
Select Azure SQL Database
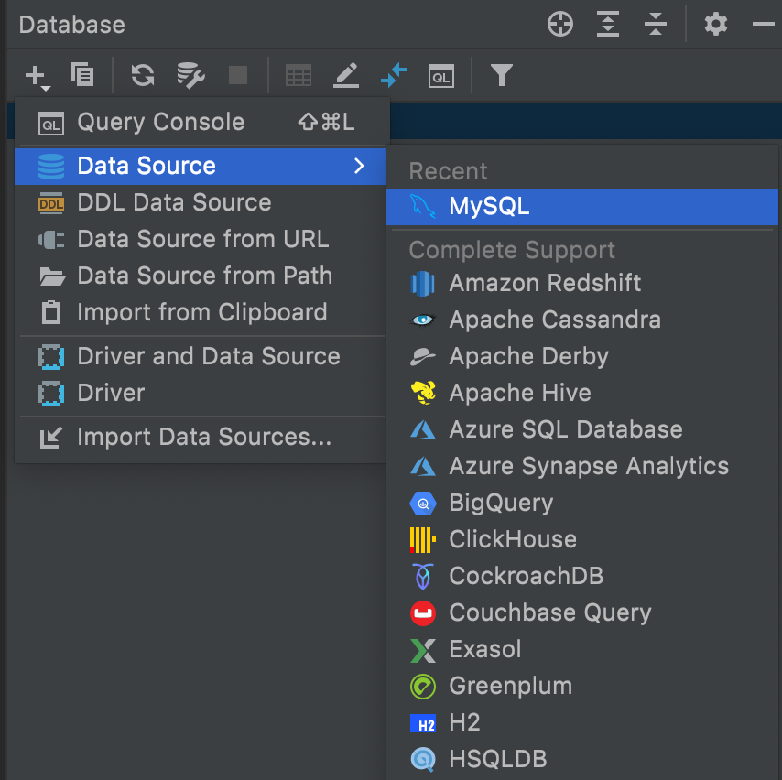click(582, 430)
